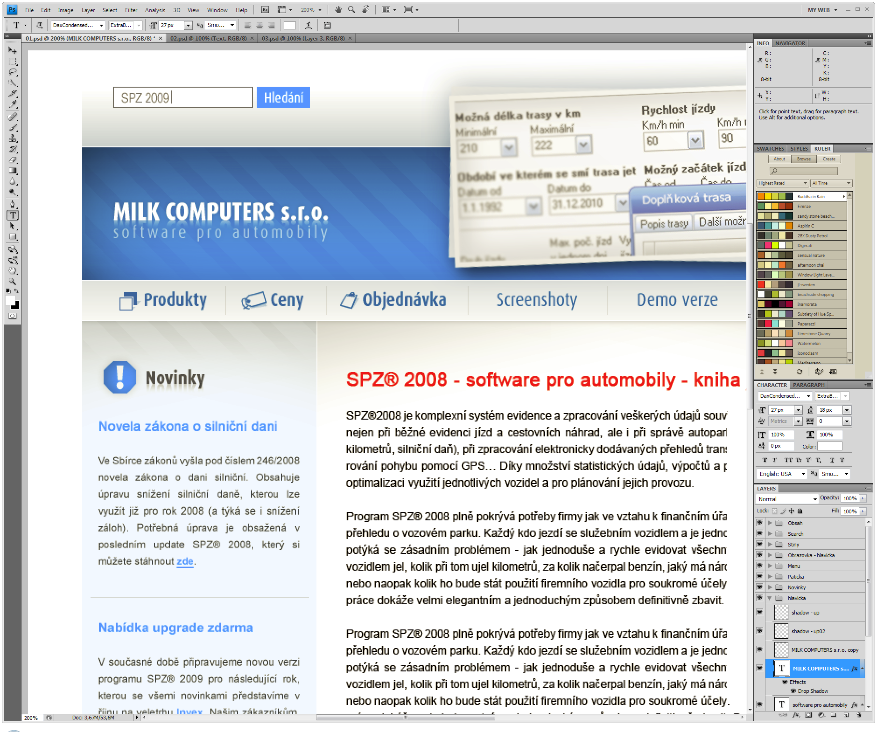Hide the shadow - up layer
The height and width of the screenshot is (732, 884).
(x=759, y=612)
